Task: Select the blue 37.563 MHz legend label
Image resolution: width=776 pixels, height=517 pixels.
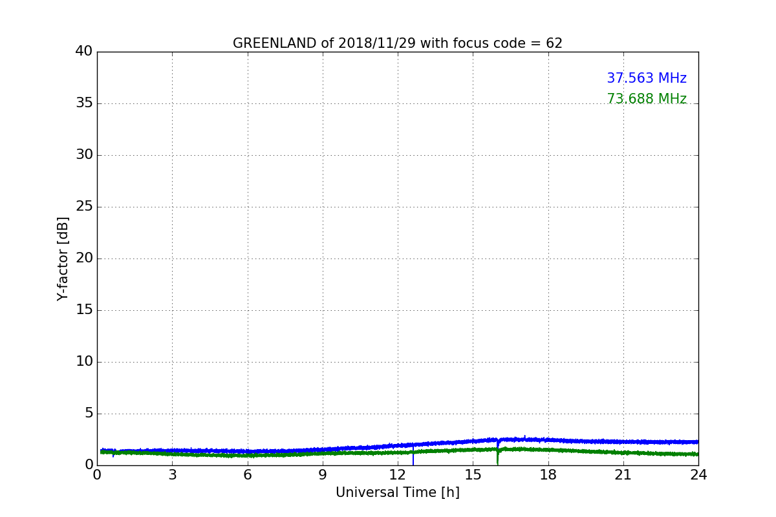Action: pyautogui.click(x=647, y=78)
